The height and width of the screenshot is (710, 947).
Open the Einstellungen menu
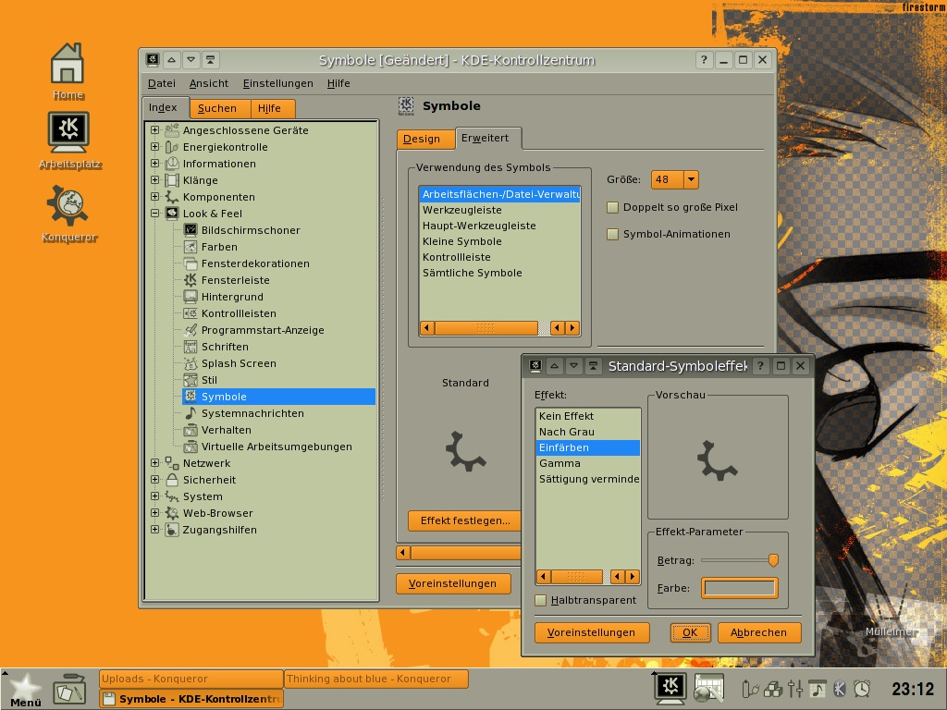tap(277, 83)
